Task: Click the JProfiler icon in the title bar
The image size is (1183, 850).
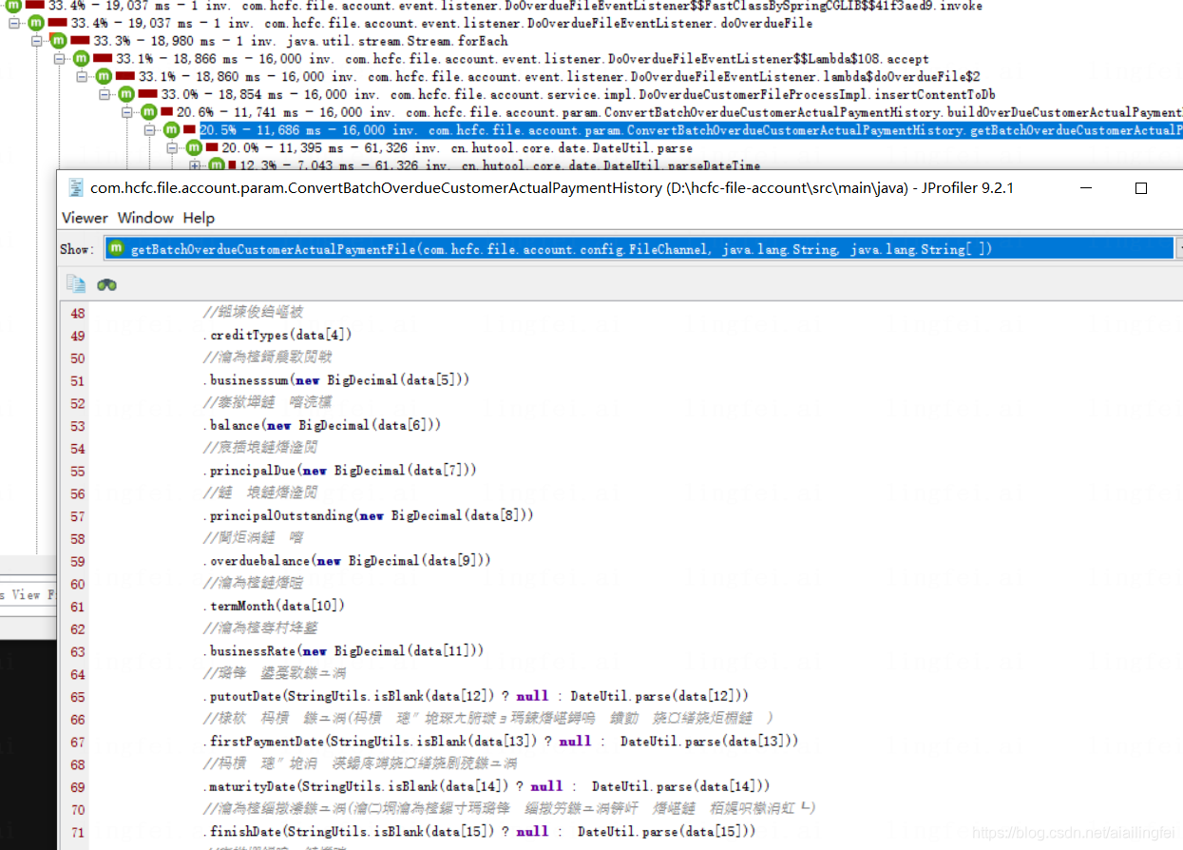Action: (74, 187)
